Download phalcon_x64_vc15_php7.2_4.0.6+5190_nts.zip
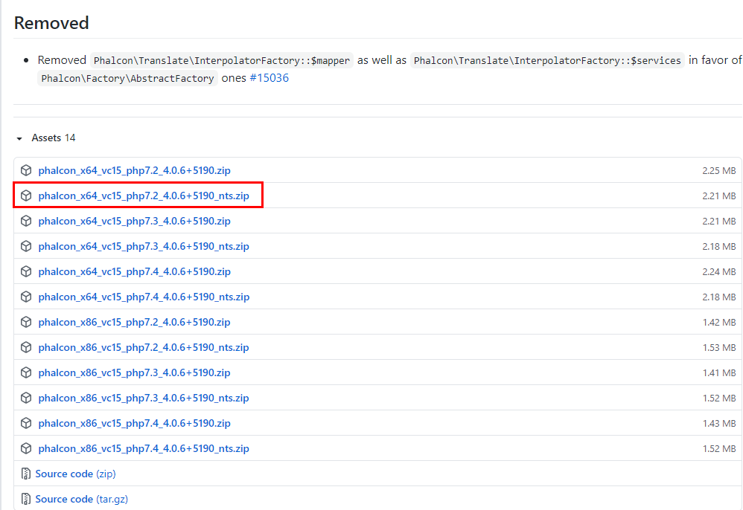This screenshot has height=510, width=743. [144, 196]
